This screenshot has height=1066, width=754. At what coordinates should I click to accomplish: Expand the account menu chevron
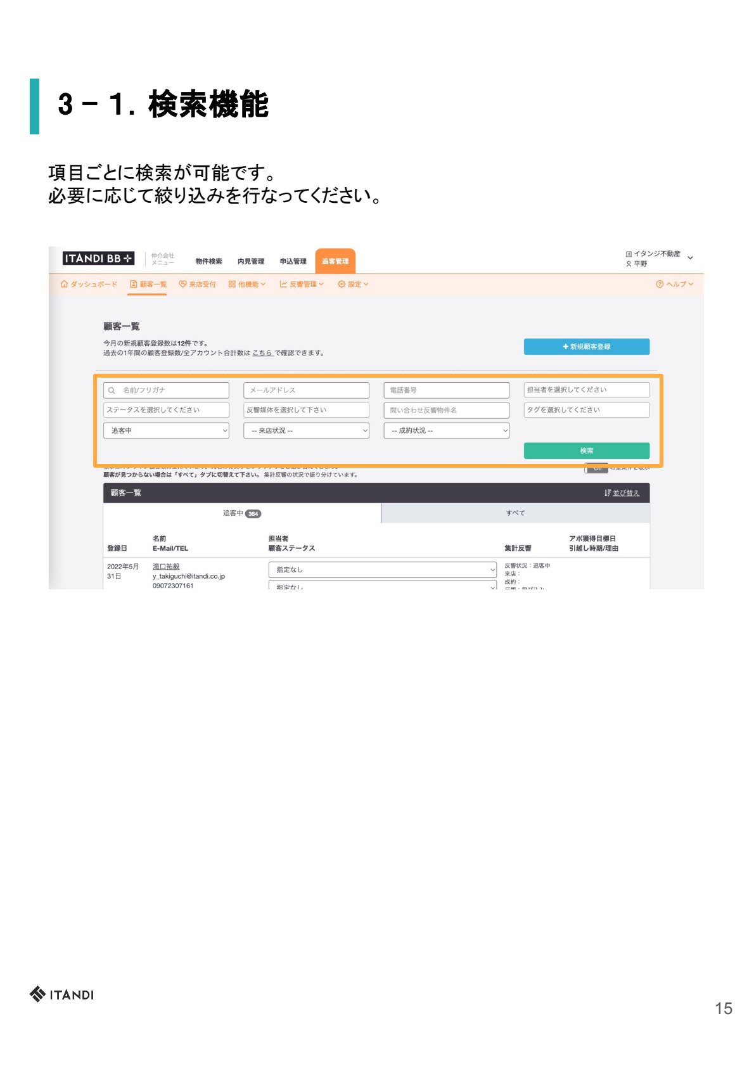[x=690, y=258]
